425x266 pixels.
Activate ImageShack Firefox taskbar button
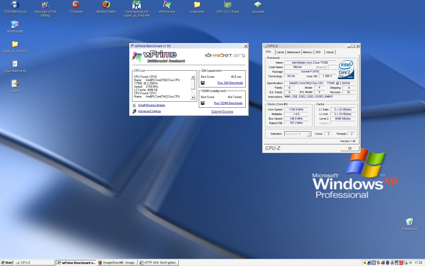tap(117, 263)
